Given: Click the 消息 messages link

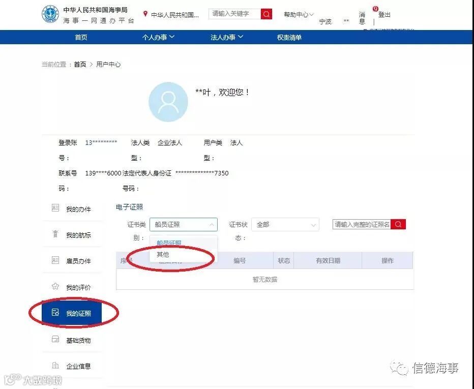Looking at the screenshot, I should pyautogui.click(x=362, y=18).
